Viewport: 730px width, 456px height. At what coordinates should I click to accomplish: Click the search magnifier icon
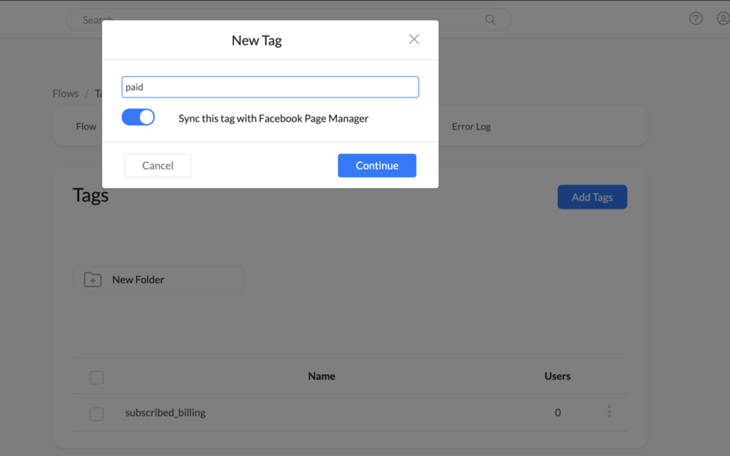click(490, 20)
